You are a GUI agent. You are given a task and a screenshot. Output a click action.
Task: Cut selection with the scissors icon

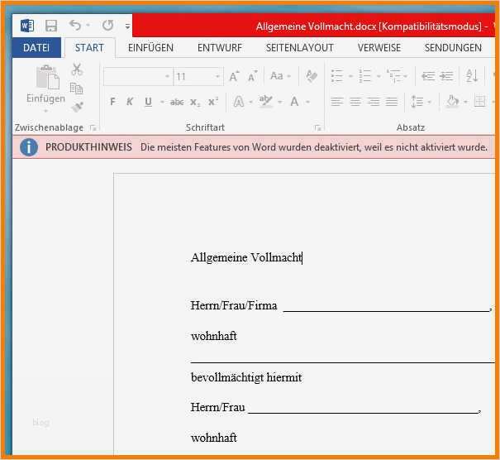point(77,69)
